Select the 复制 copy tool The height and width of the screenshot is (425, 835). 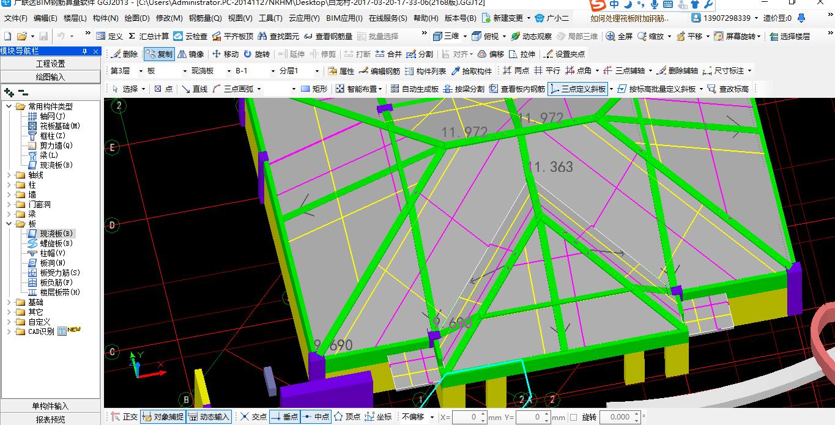tap(159, 54)
